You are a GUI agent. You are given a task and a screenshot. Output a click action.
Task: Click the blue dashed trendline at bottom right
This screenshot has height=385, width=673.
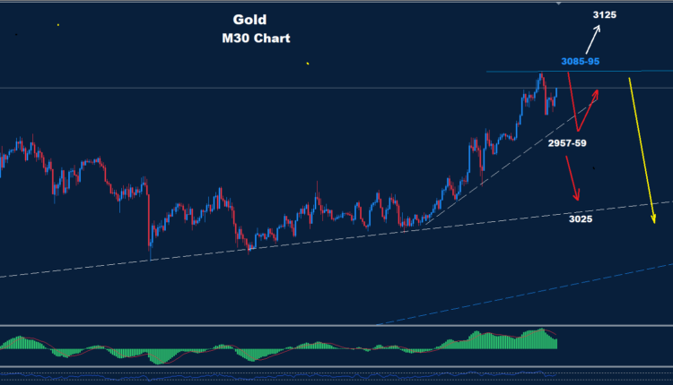click(538, 291)
